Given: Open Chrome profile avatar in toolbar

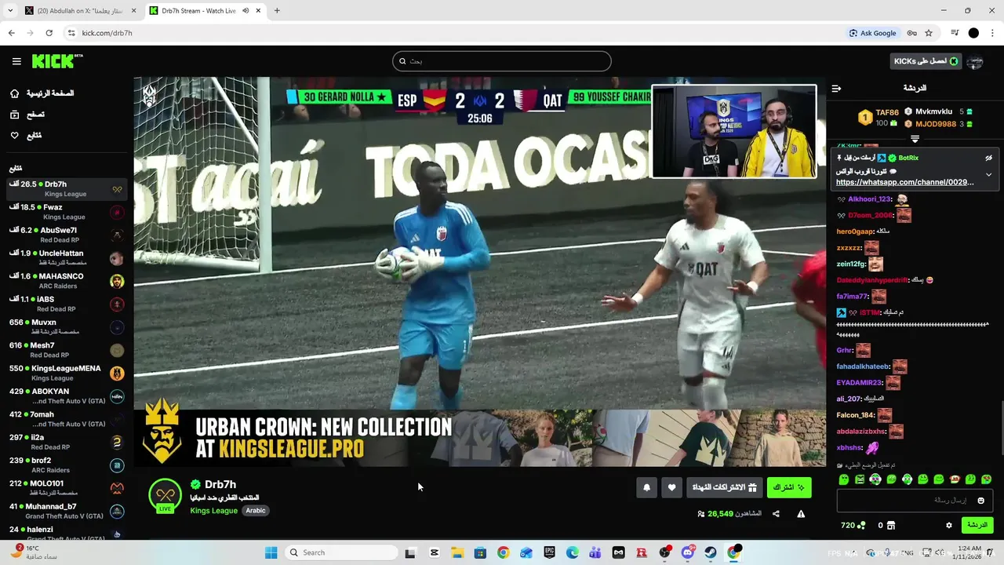Looking at the screenshot, I should click(x=973, y=33).
